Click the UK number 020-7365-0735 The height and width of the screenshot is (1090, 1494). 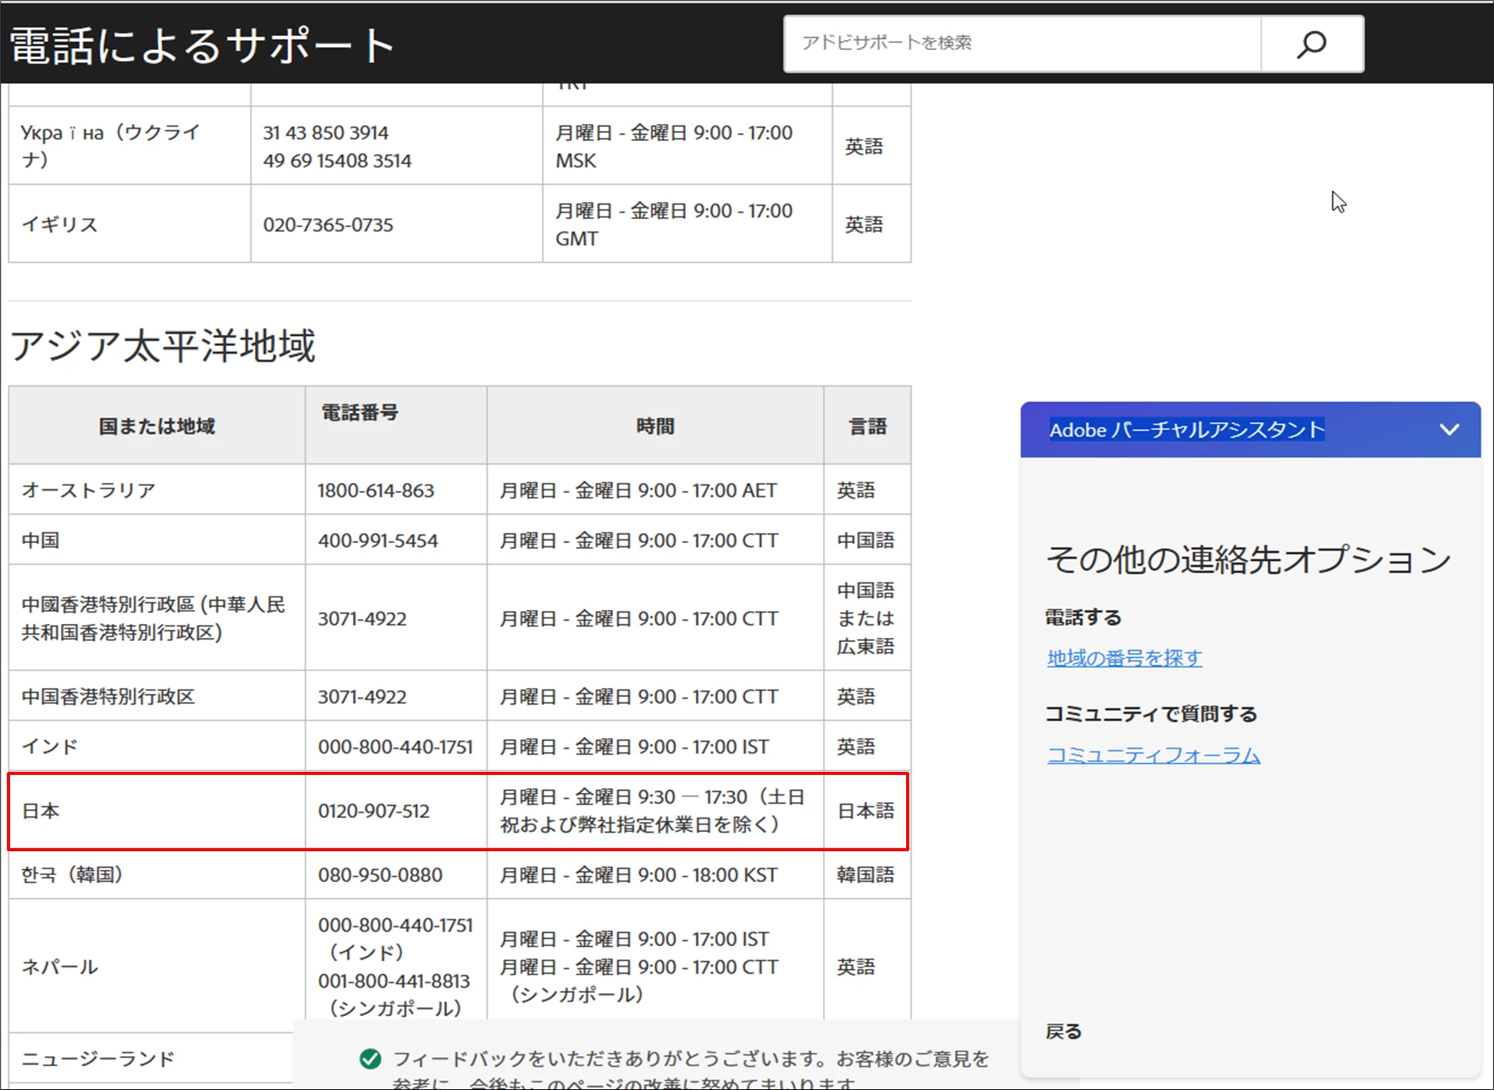(328, 225)
